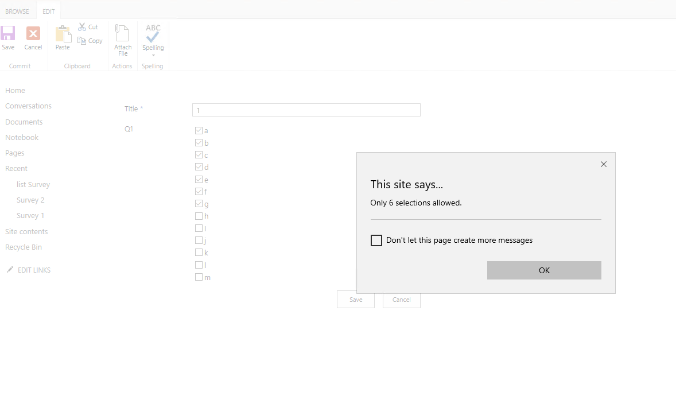This screenshot has height=396, width=676.
Task: Check 'Don't let this page create more messages'
Action: [x=376, y=240]
